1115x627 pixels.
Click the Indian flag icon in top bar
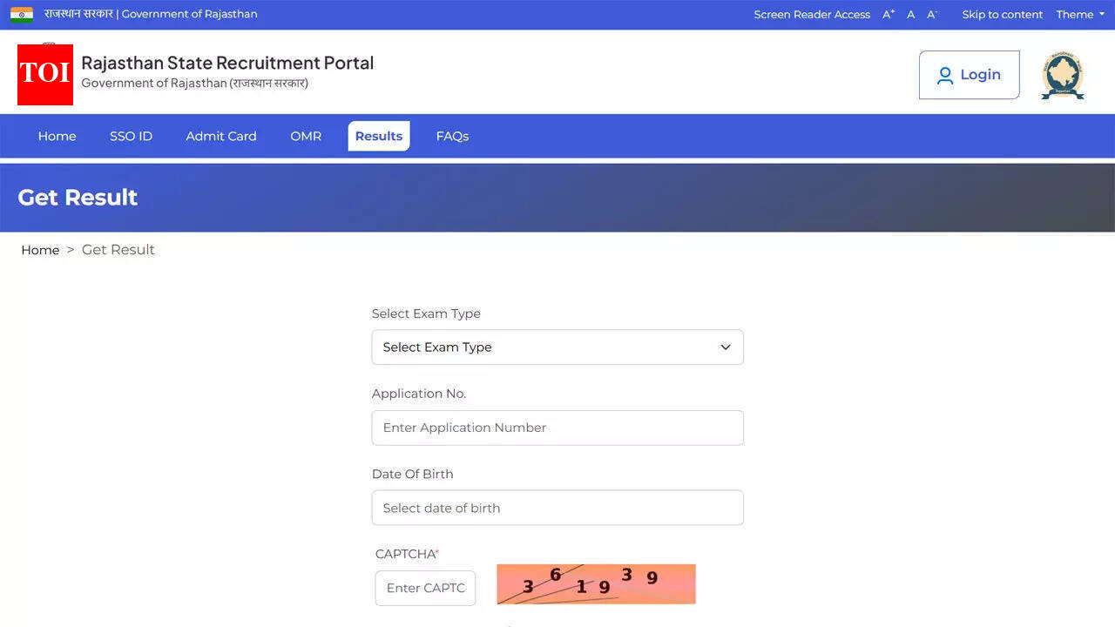click(20, 14)
